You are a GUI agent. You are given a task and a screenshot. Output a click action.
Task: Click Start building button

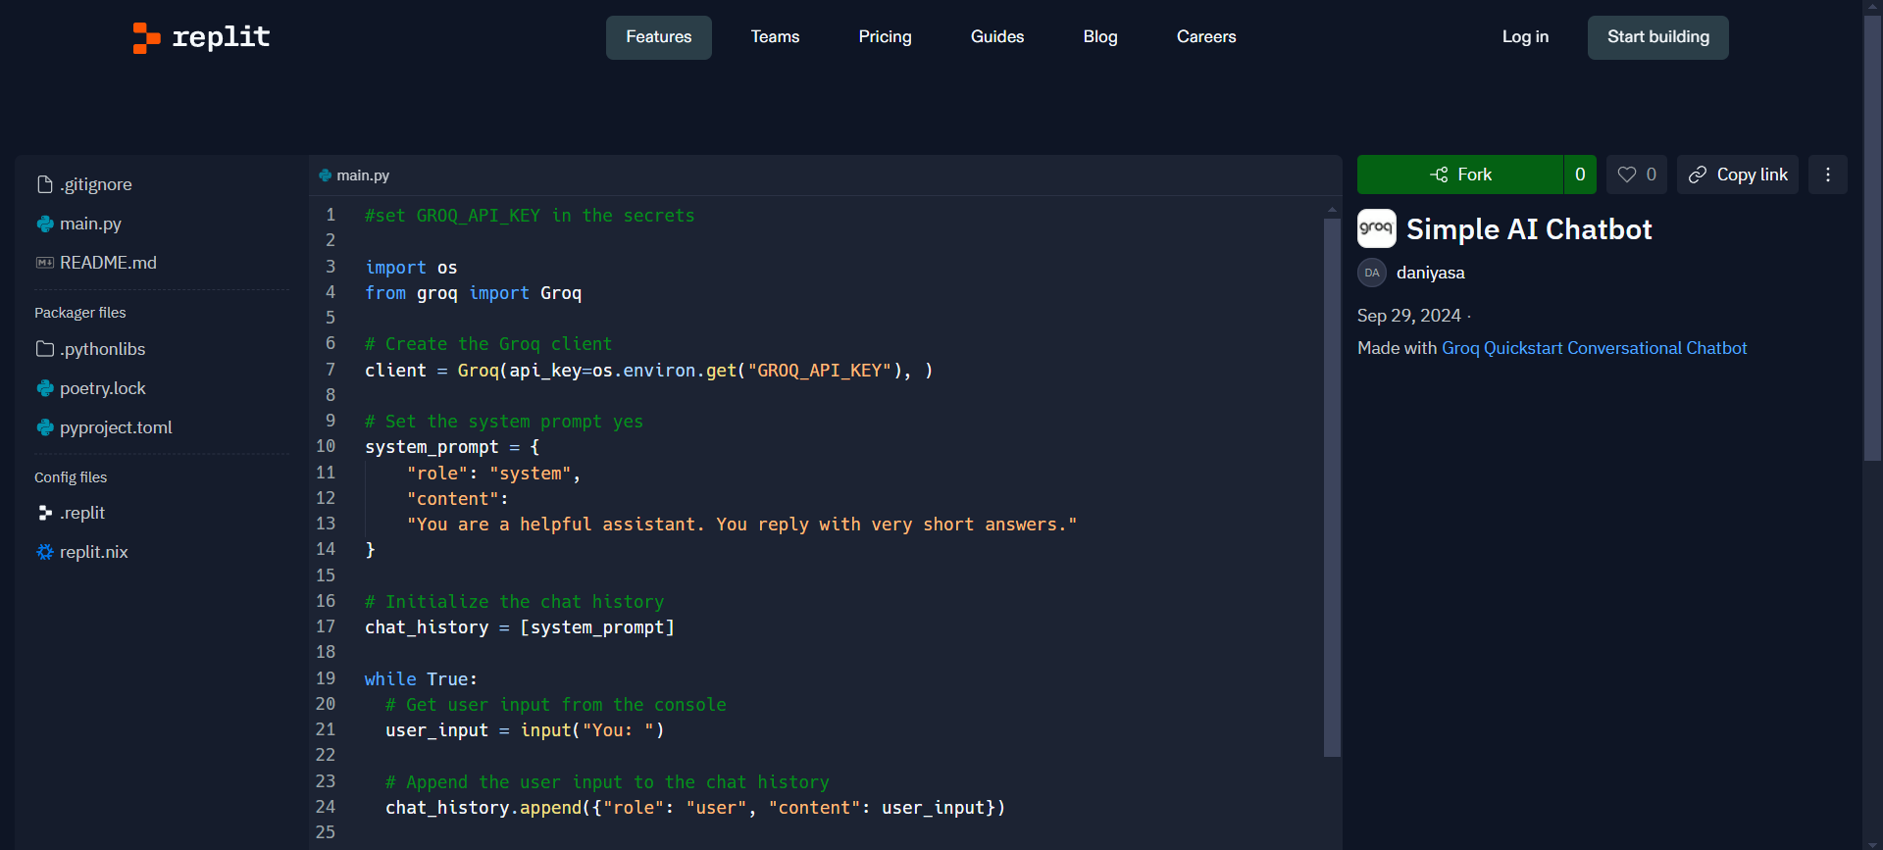point(1658,37)
